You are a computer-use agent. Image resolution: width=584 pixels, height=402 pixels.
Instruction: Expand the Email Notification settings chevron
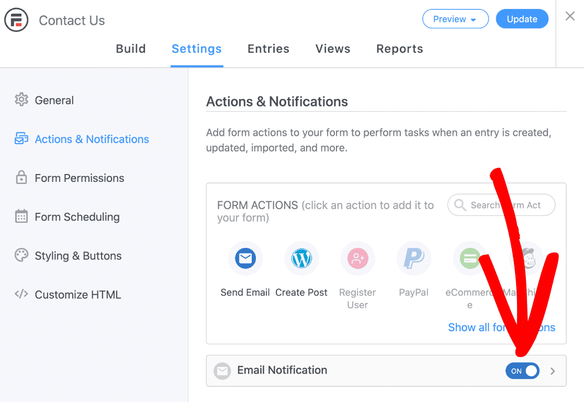(553, 371)
